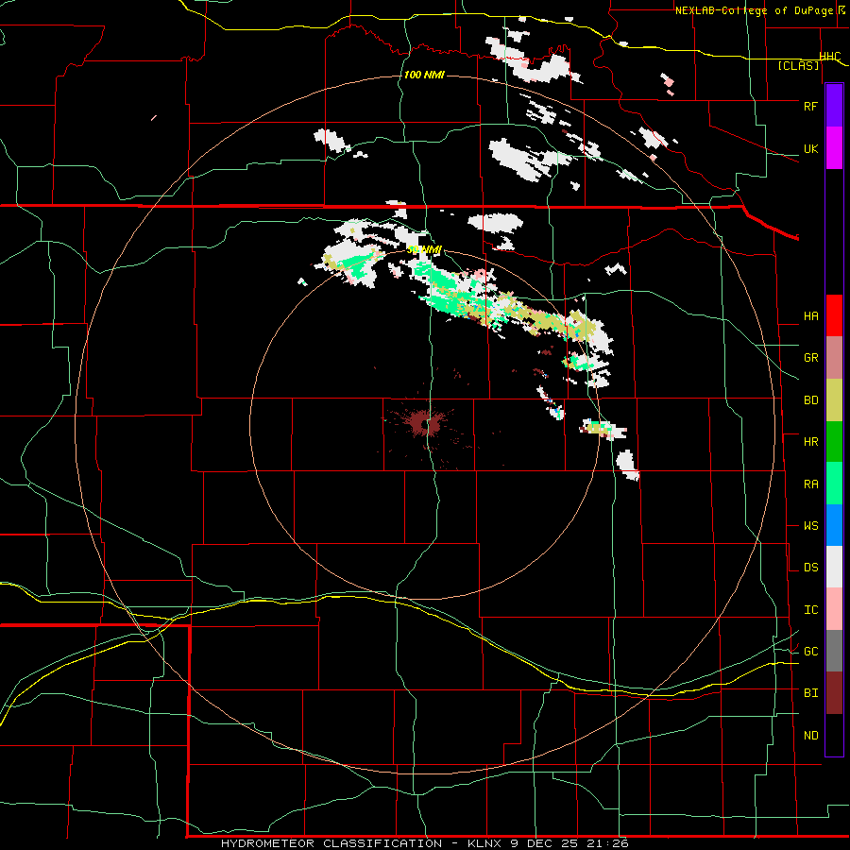Click the RA legend label
Viewport: 850px width, 850px height.
coord(810,484)
